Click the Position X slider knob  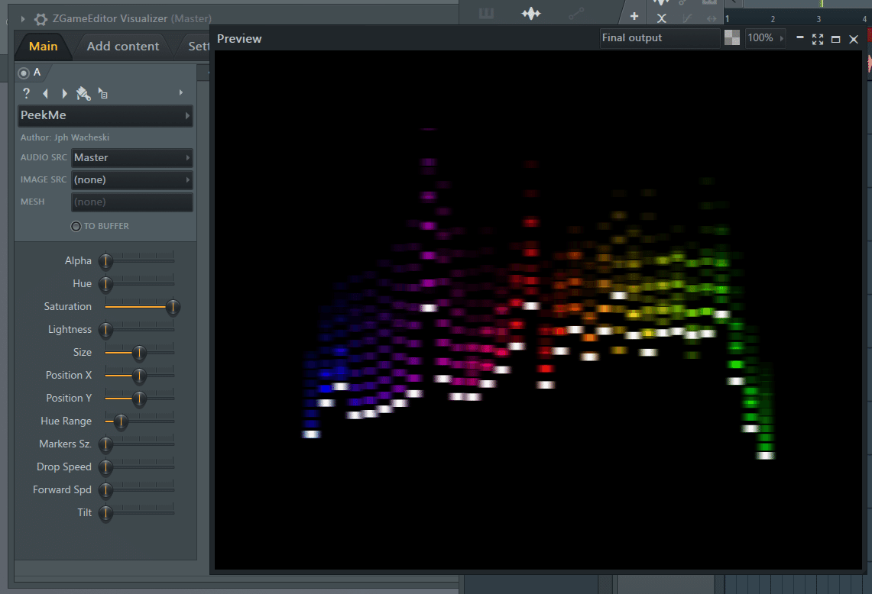tap(139, 376)
